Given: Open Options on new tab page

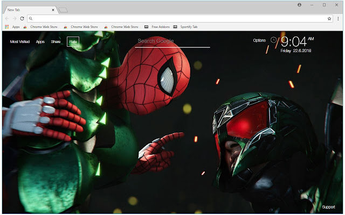Looking at the screenshot, I should (259, 40).
